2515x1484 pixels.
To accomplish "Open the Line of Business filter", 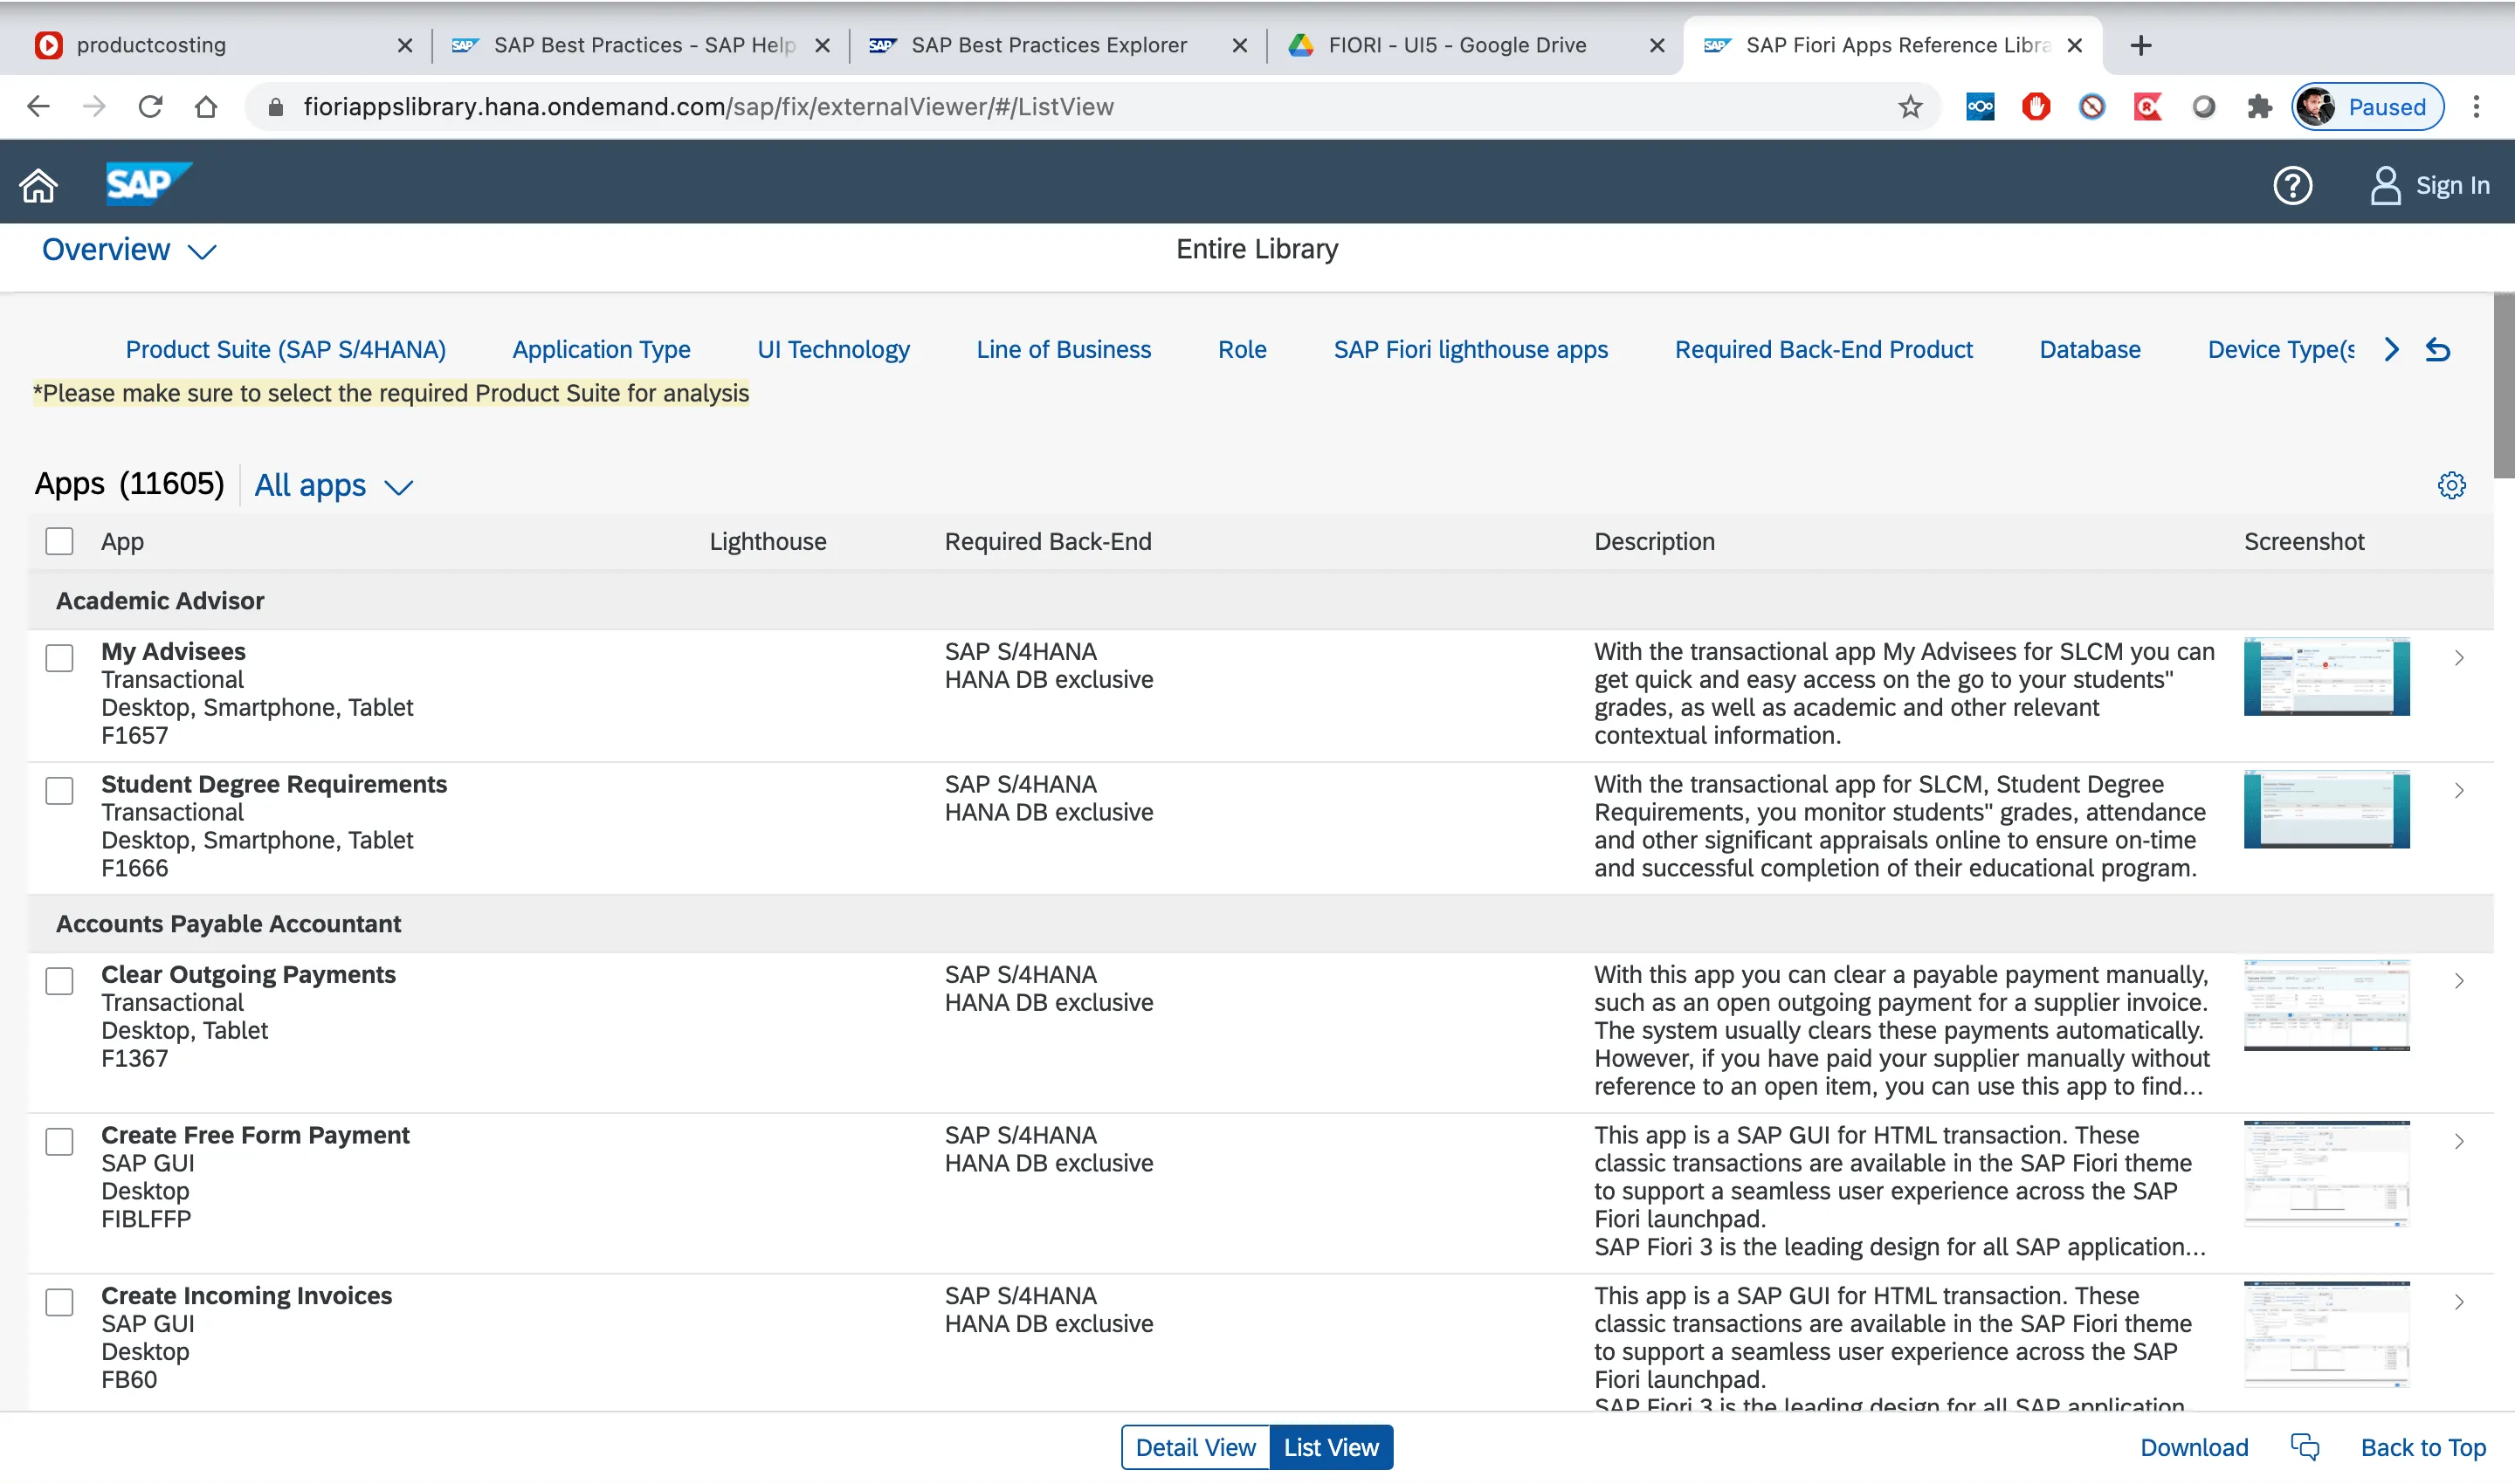I will 1064,349.
